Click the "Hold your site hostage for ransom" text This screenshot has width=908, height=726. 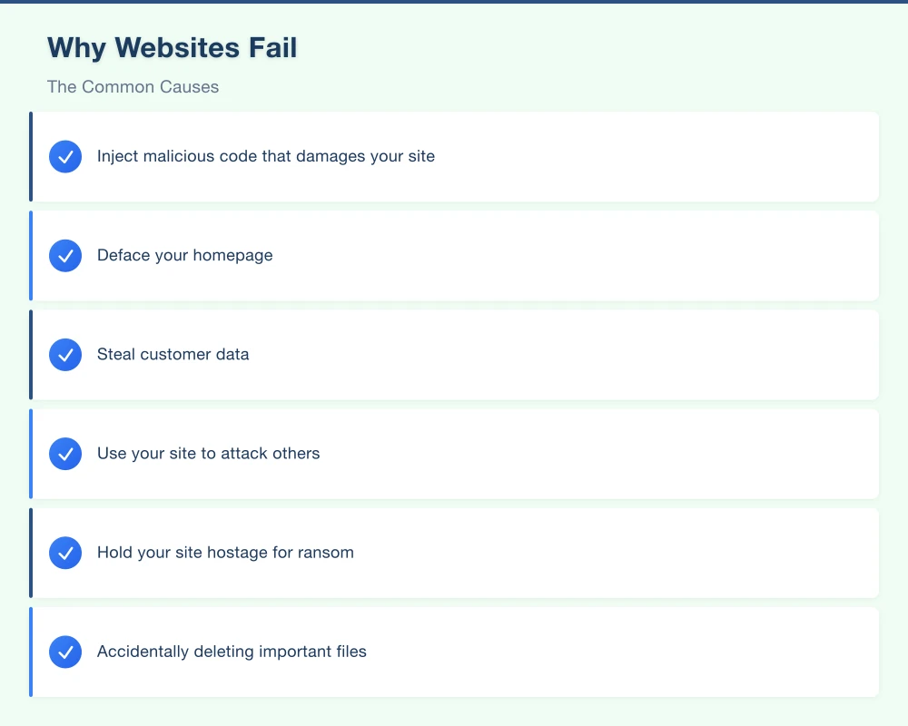[225, 553]
